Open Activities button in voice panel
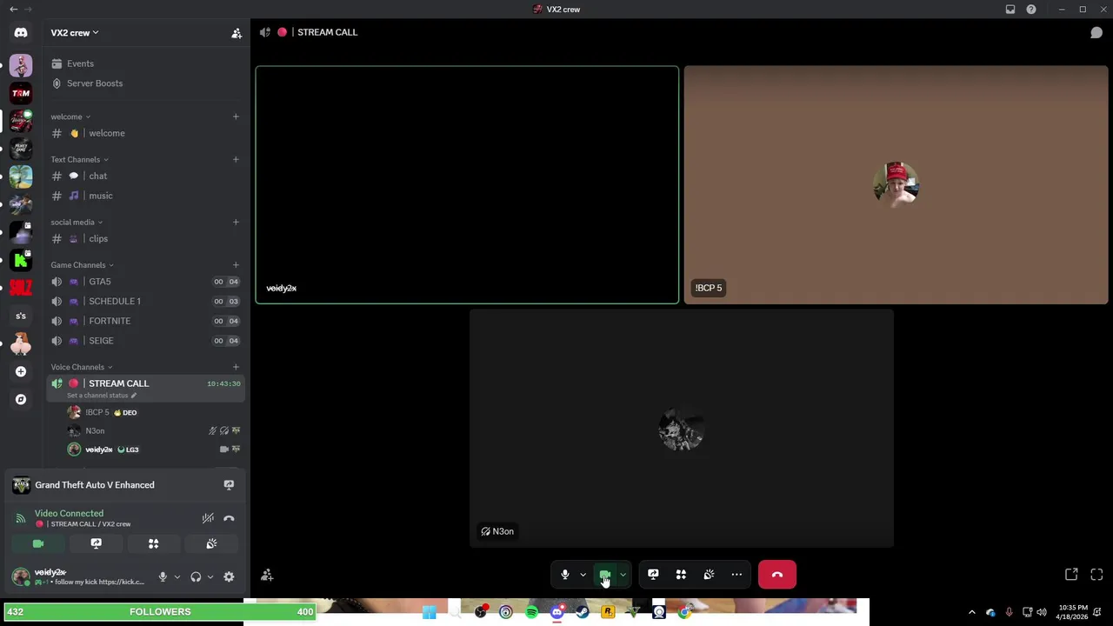This screenshot has height=626, width=1113. (x=153, y=543)
